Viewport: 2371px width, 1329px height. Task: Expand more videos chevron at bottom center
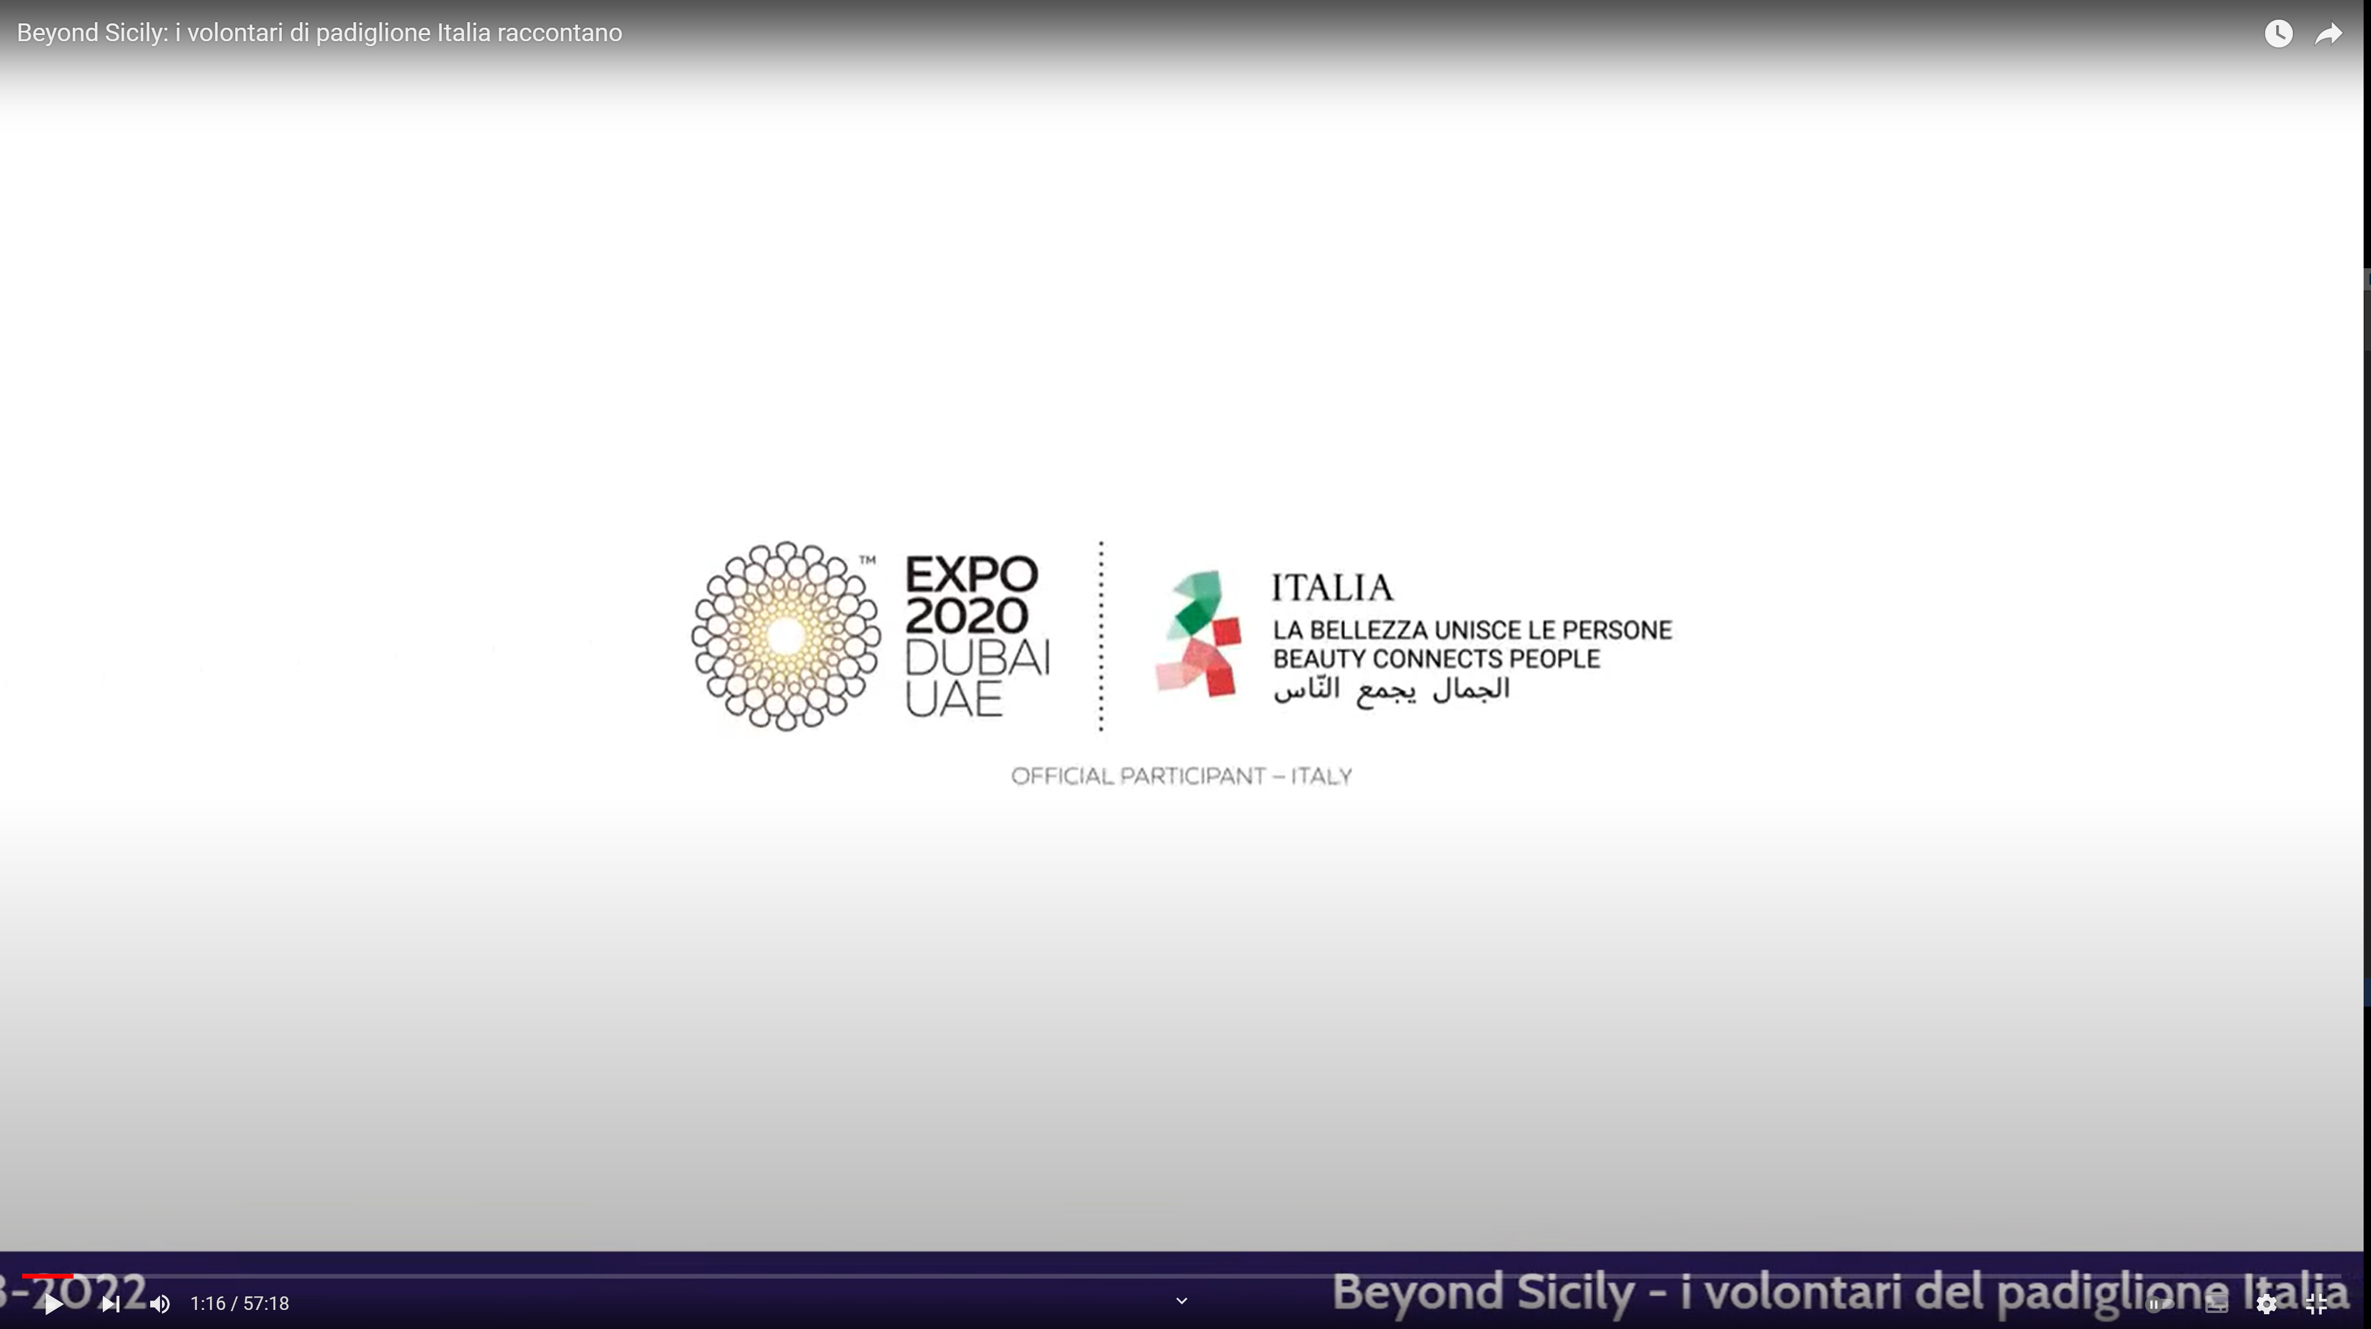pos(1182,1301)
